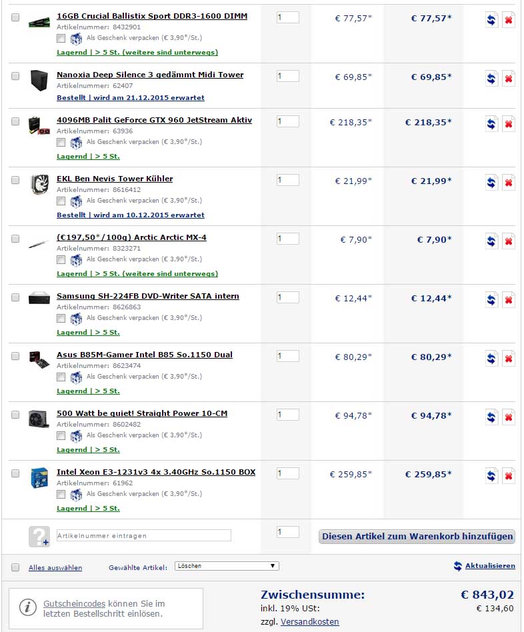524x632 pixels.
Task: Delete Intel Xeon E3-1231v3 from cart
Action: click(x=509, y=475)
